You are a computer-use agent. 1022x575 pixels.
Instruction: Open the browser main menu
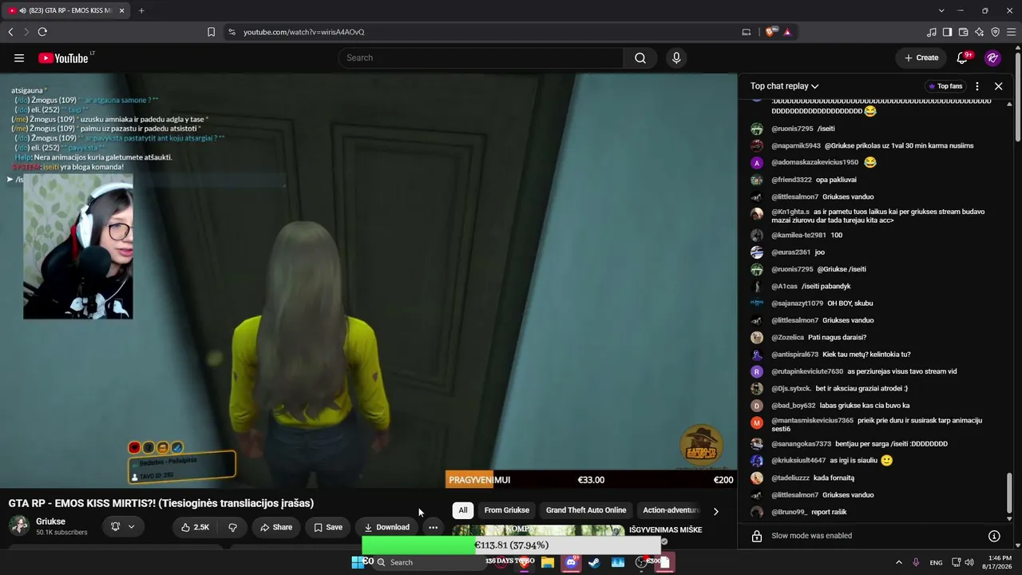point(1012,32)
